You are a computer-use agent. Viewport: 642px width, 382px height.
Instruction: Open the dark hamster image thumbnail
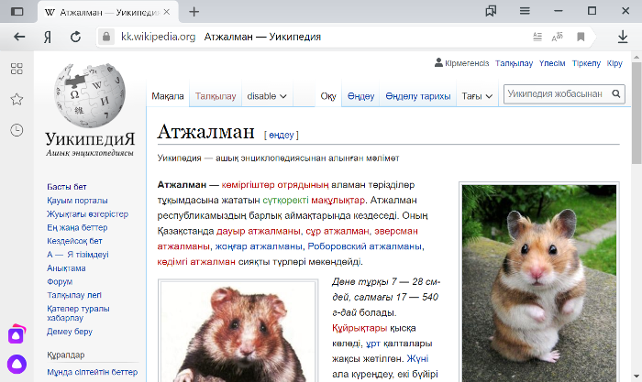[x=238, y=333]
